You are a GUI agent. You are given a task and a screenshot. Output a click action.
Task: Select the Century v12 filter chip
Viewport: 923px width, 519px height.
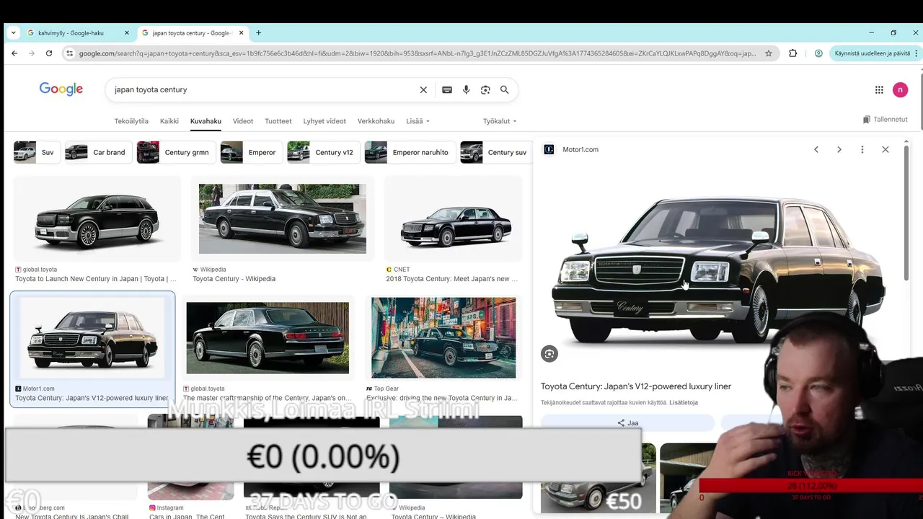click(x=323, y=152)
